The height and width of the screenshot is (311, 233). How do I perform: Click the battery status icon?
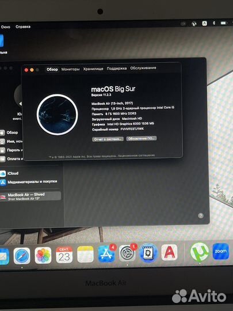pos(223,23)
